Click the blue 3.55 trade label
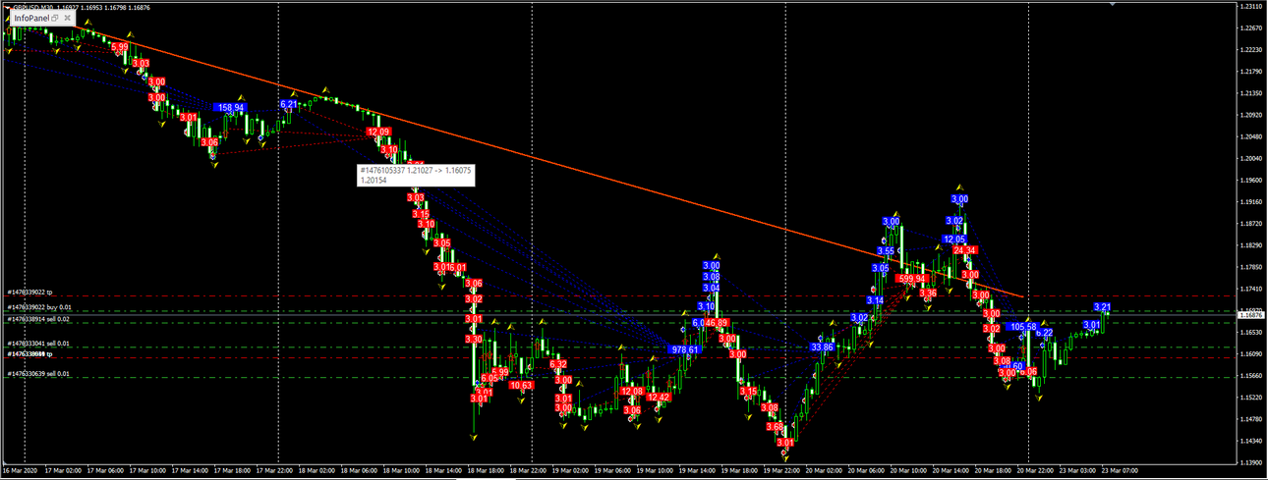The image size is (1268, 480). [x=886, y=251]
